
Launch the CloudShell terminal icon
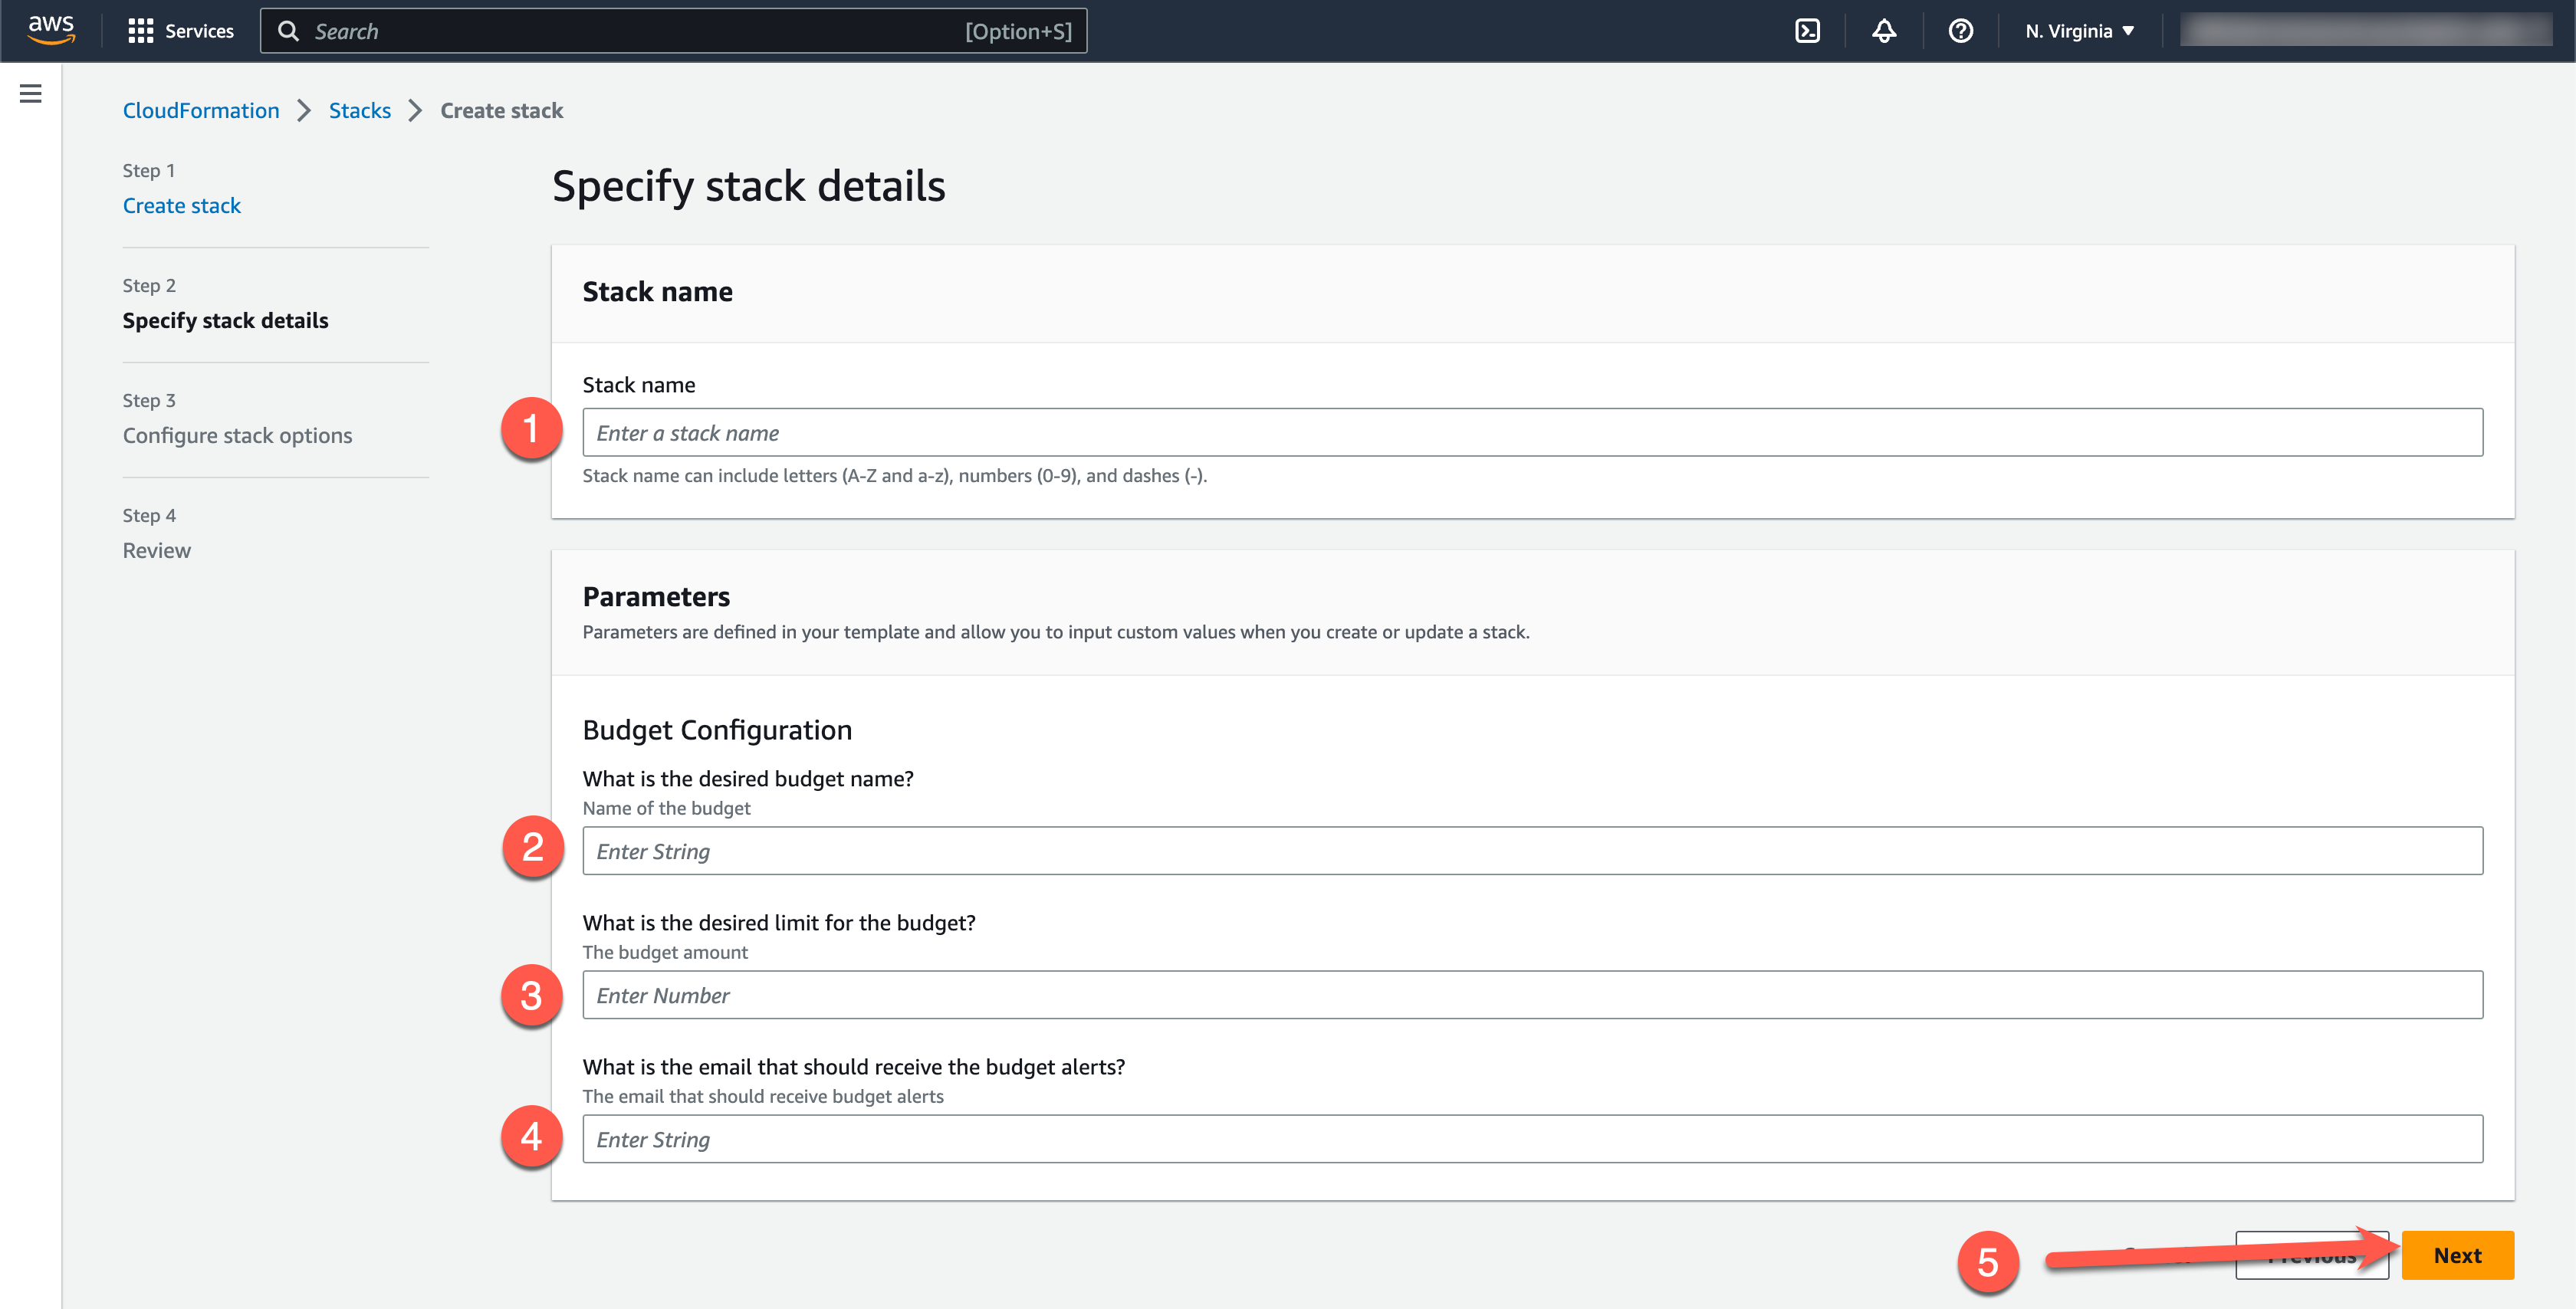coord(1807,31)
